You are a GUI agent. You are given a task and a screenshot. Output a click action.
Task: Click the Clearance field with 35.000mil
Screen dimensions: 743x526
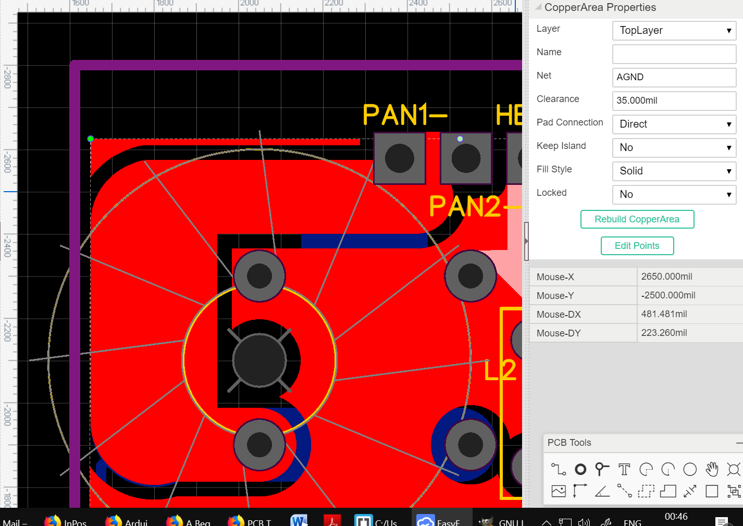point(674,101)
